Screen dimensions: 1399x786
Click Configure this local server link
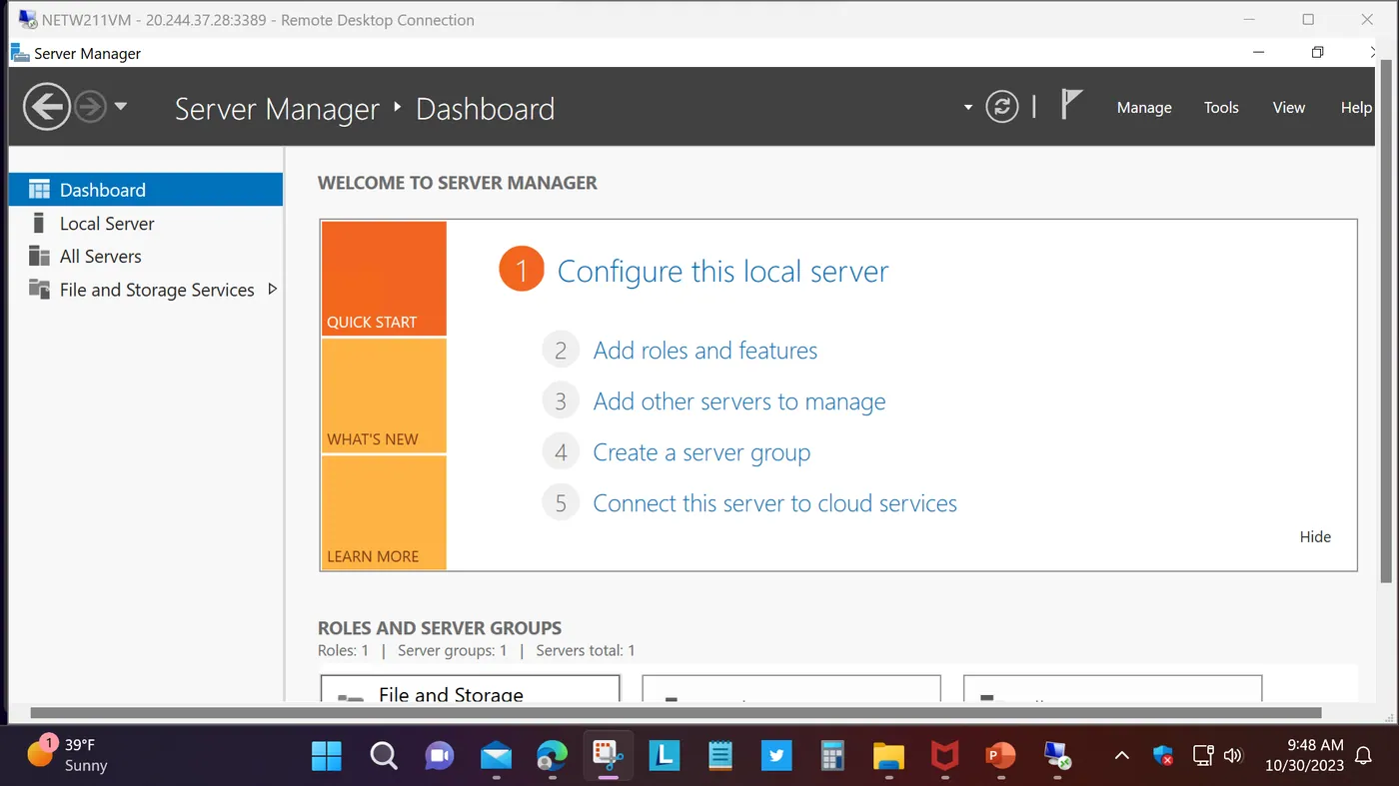coord(722,272)
